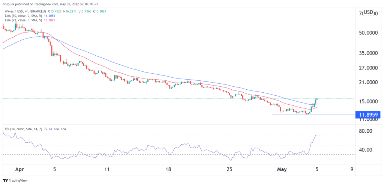Click the RSI 80.00 axis label
Viewport: 384px width, 185px height.
click(x=366, y=131)
